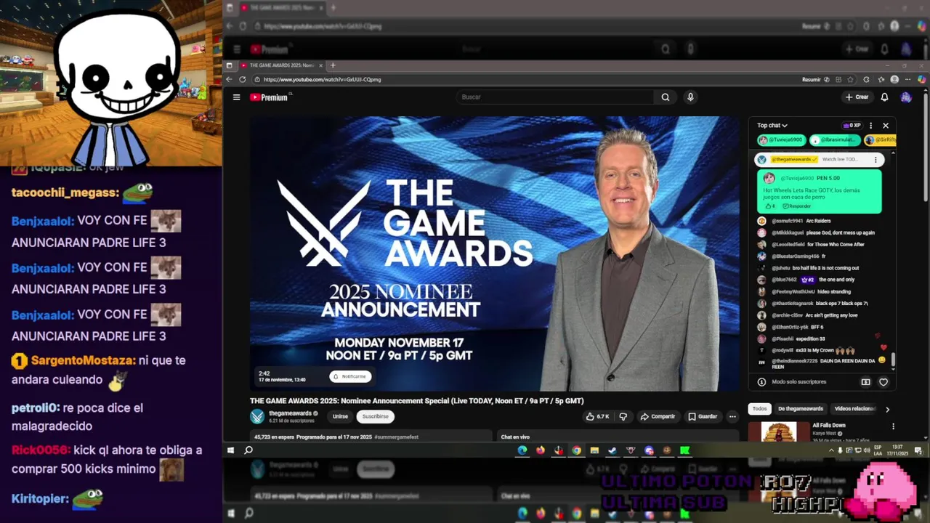Image resolution: width=930 pixels, height=523 pixels.
Task: Close THE GAME AWARDS browser tab
Action: tap(320, 65)
